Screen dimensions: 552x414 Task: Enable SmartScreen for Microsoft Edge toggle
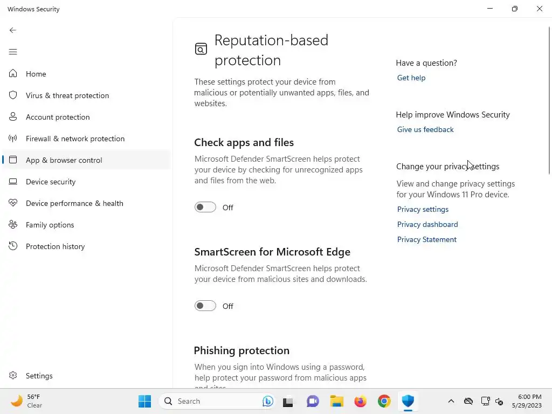tap(205, 306)
